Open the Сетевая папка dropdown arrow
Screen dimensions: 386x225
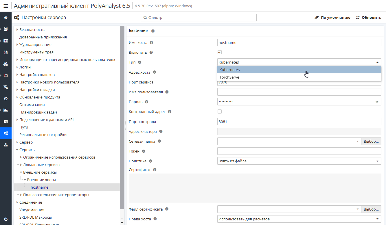point(358,142)
